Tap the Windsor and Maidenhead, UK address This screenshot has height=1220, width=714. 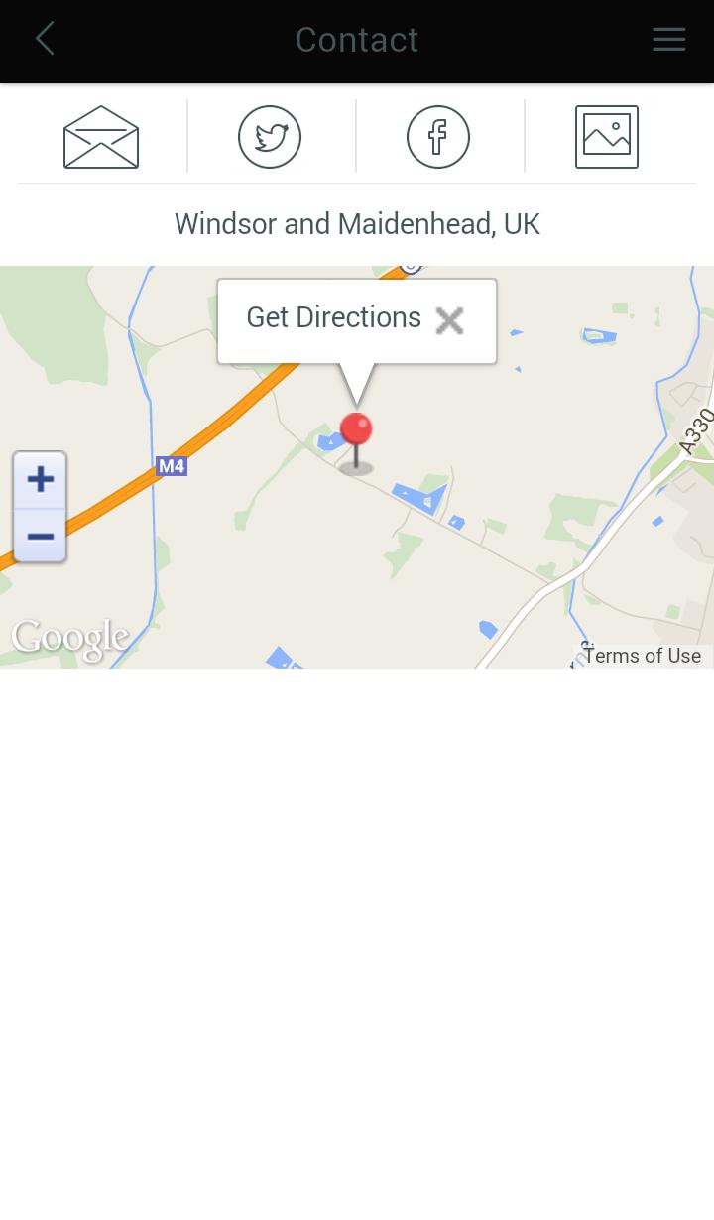(357, 224)
